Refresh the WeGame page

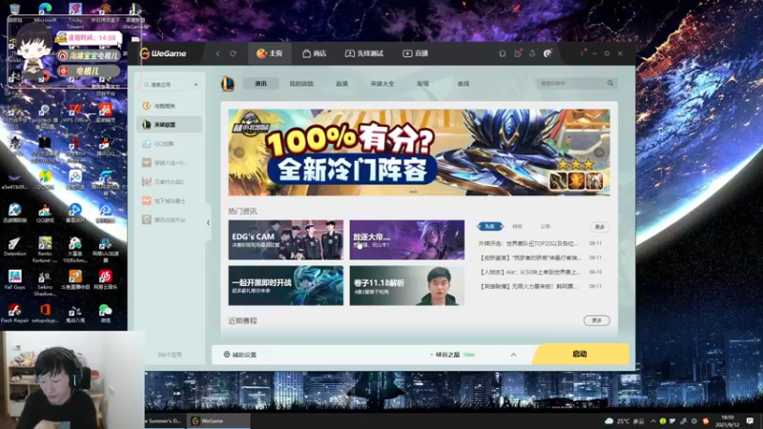coord(233,53)
